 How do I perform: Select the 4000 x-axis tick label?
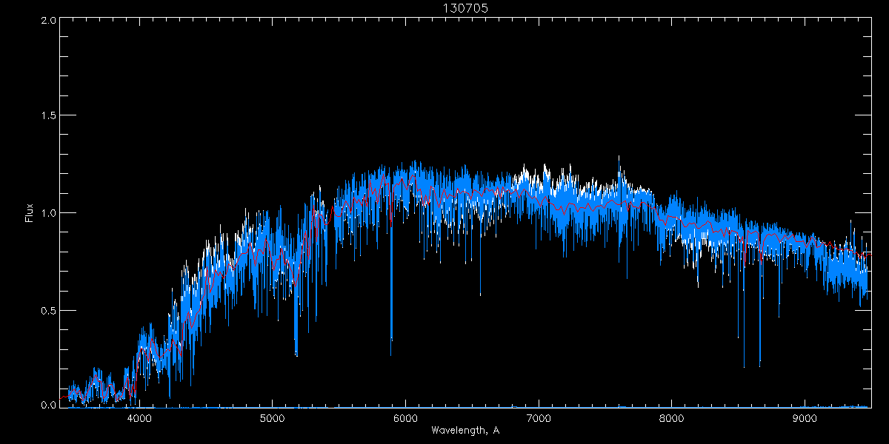click(139, 418)
